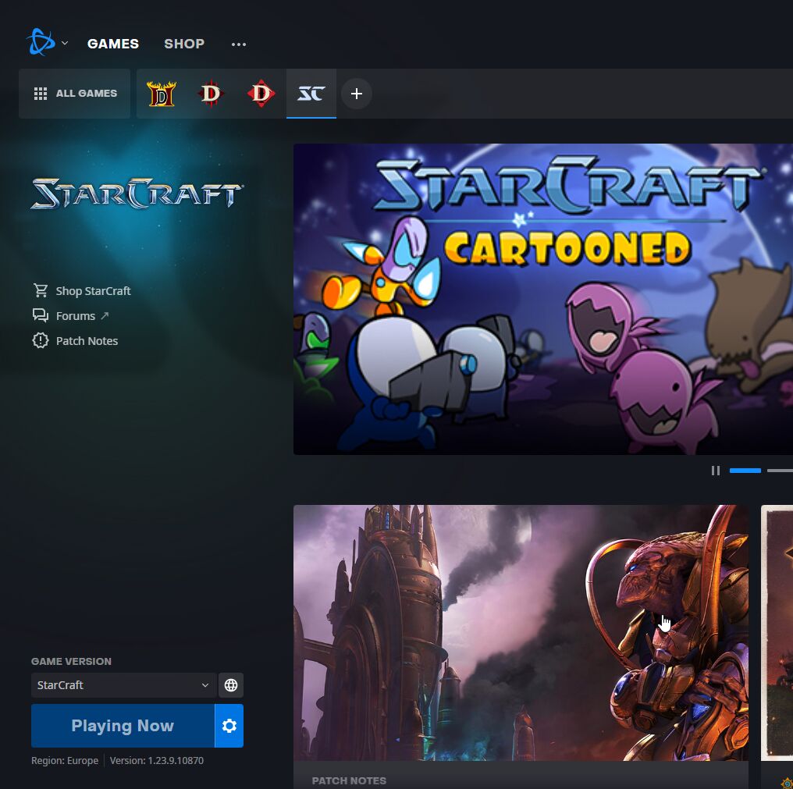Select the red diamond Diablo game icon
This screenshot has width=793, height=789.
coord(261,94)
